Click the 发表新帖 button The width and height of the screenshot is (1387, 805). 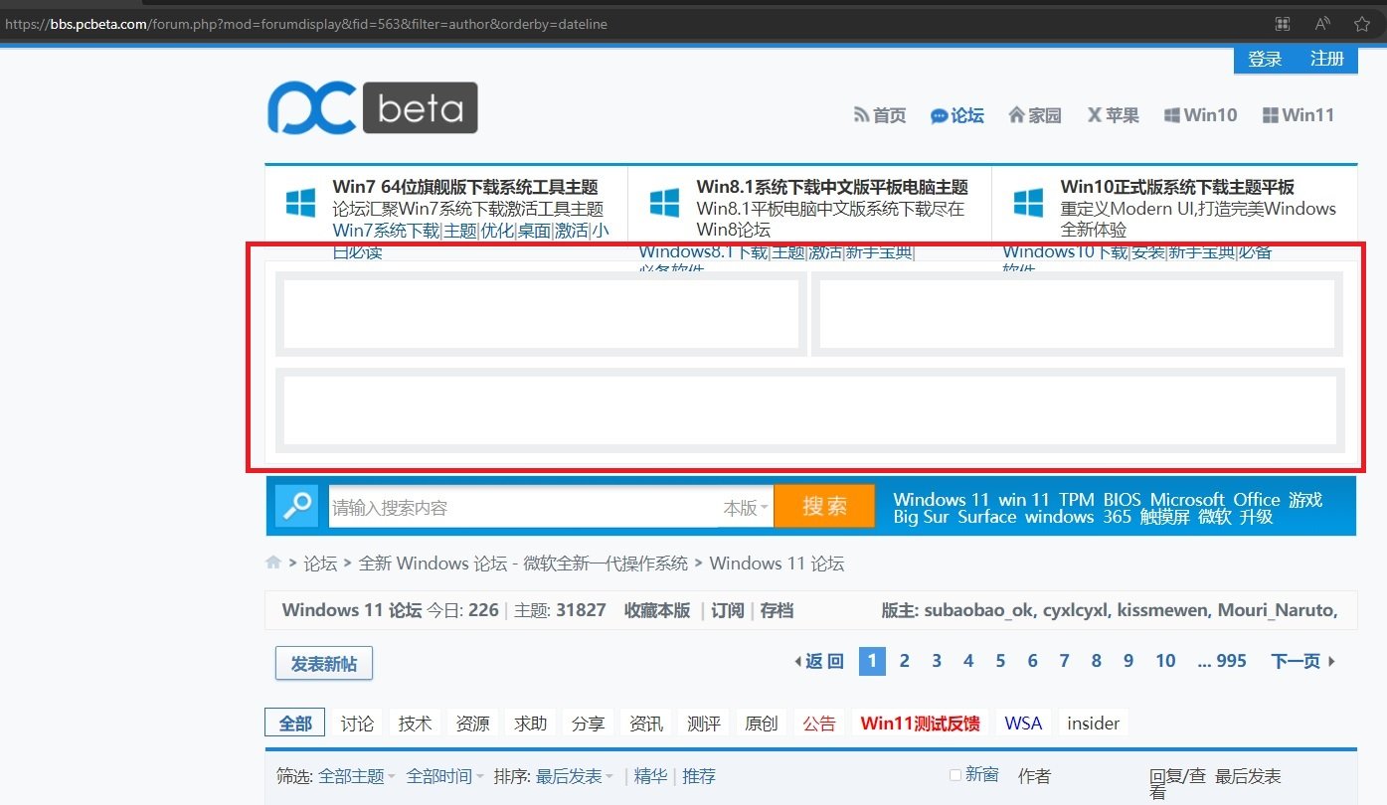[x=323, y=664]
